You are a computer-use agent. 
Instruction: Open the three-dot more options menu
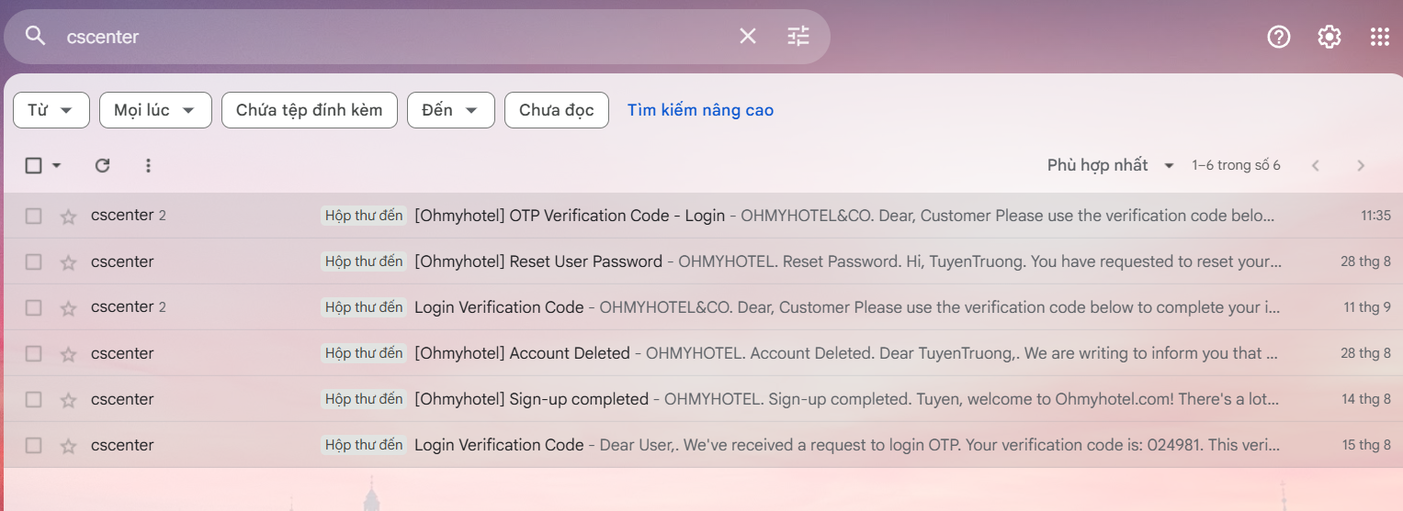pyautogui.click(x=148, y=165)
